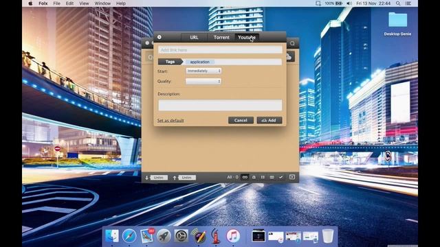The width and height of the screenshot is (440, 247).
Task: Click the Description text box
Action: (x=220, y=105)
